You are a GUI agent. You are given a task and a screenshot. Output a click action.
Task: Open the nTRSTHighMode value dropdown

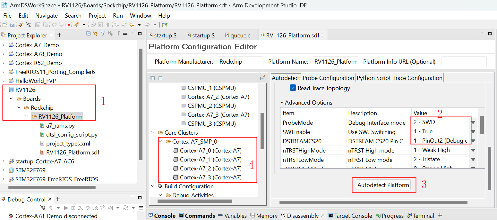coord(473,150)
